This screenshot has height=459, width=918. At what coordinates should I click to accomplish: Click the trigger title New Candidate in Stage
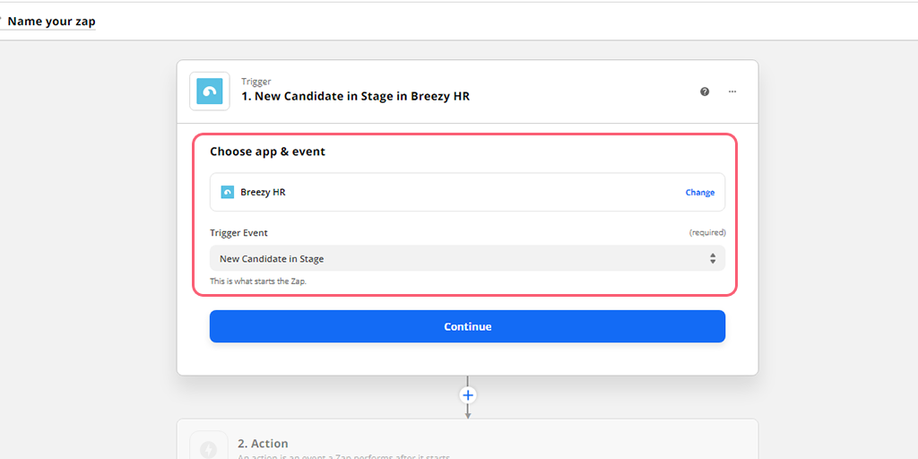click(x=356, y=96)
